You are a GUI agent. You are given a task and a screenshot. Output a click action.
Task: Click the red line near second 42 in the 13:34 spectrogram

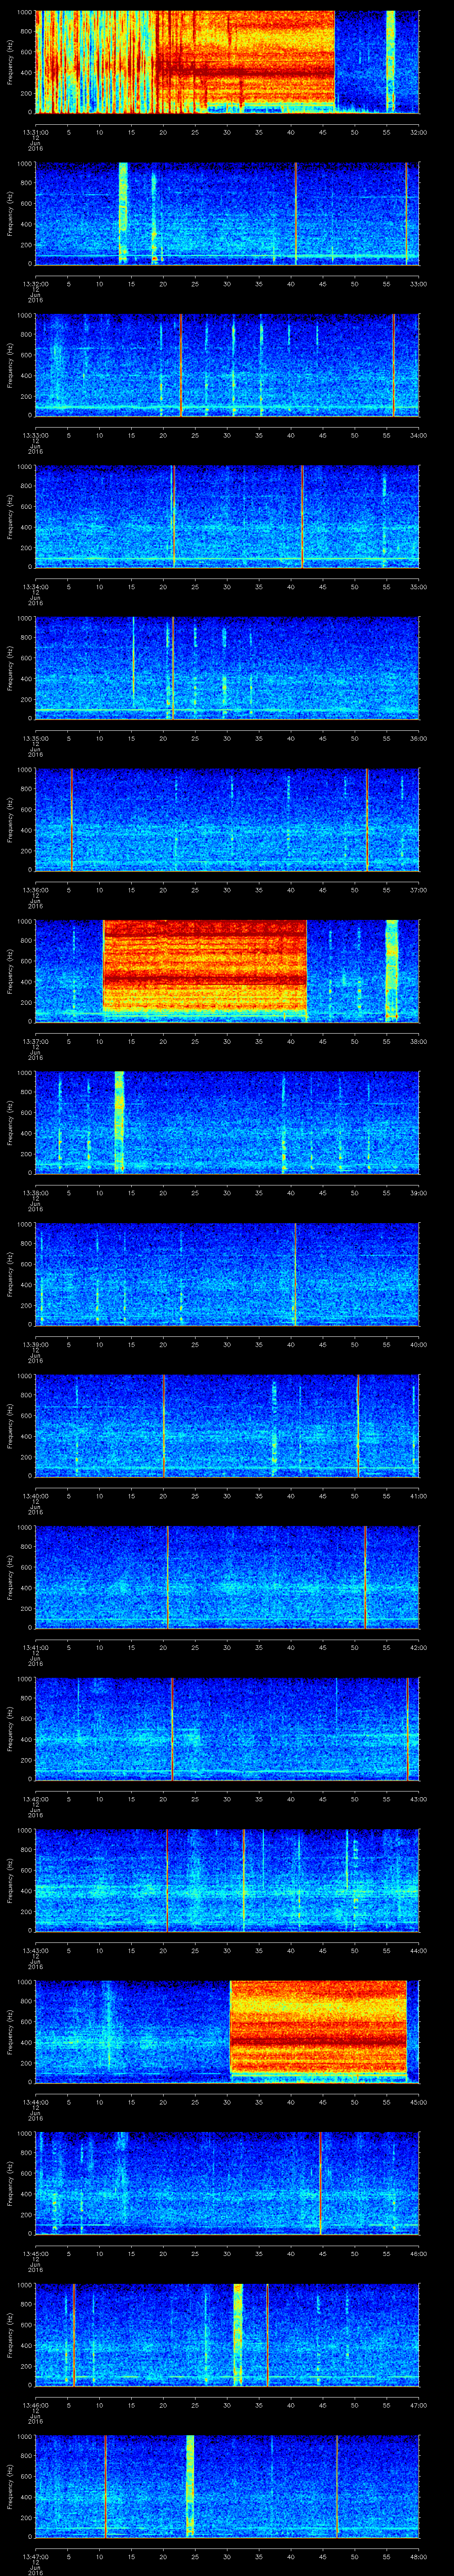(x=302, y=516)
